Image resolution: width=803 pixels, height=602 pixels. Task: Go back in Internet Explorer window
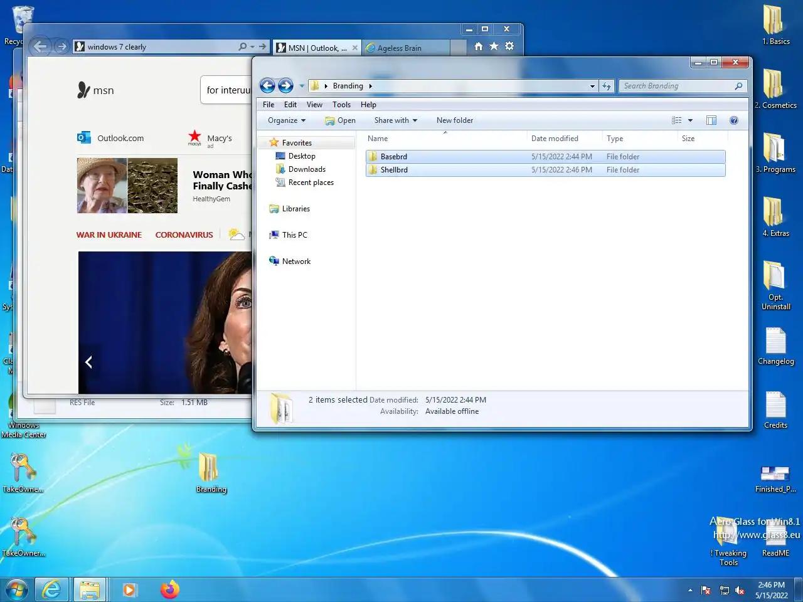(x=40, y=46)
